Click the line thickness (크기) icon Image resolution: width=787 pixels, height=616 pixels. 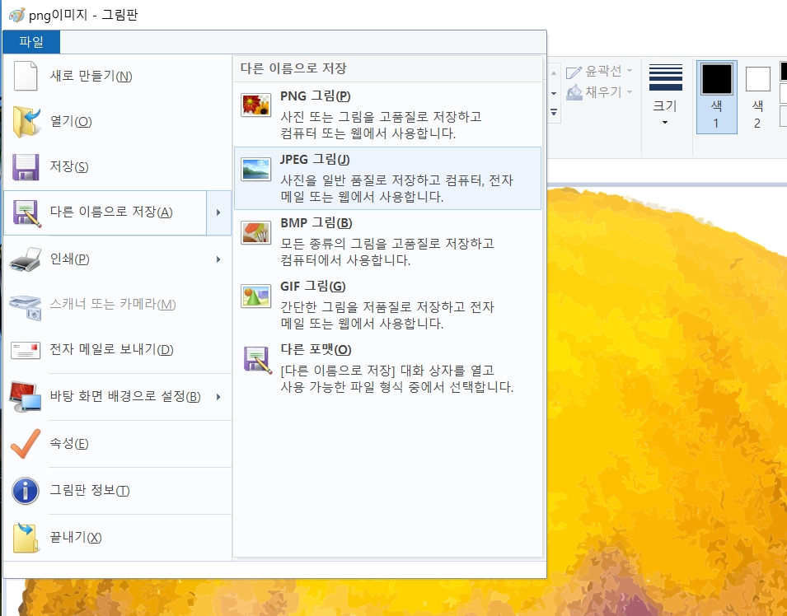point(666,77)
